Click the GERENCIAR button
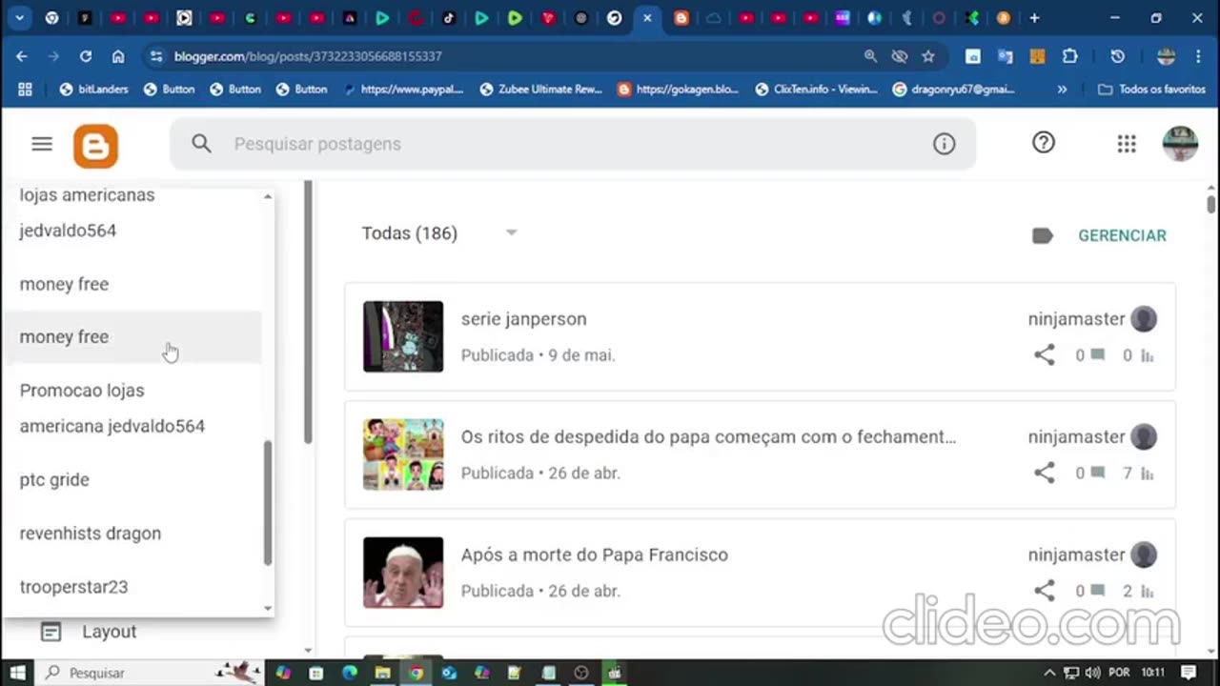Image resolution: width=1220 pixels, height=686 pixels. pos(1122,235)
